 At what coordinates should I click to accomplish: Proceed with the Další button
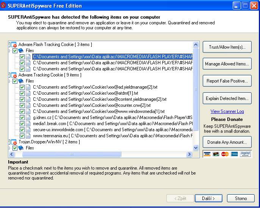[x=208, y=198]
